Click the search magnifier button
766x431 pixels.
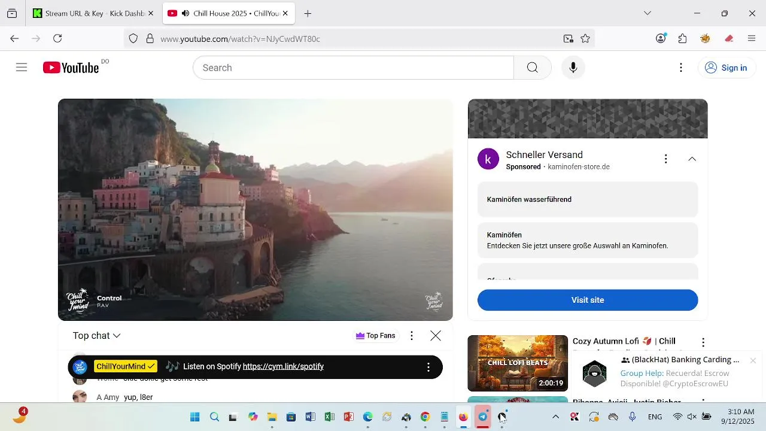coord(532,68)
